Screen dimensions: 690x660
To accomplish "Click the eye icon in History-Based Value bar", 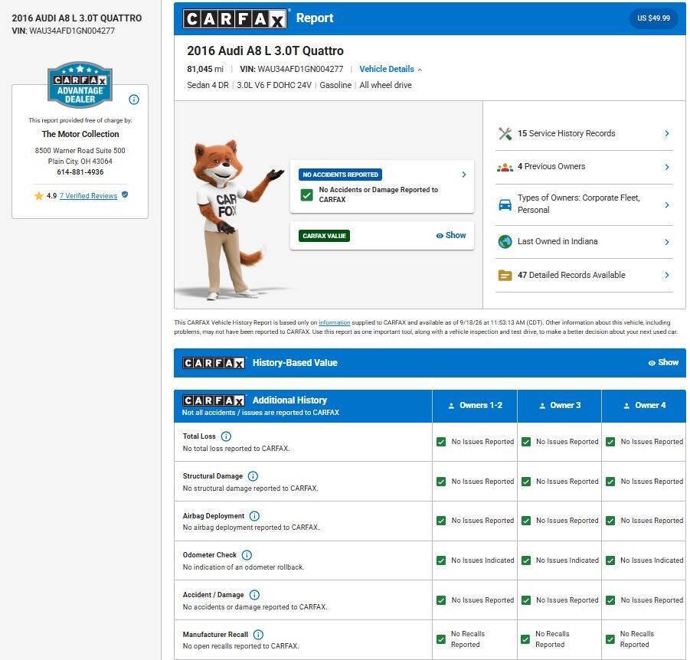I will click(x=652, y=363).
